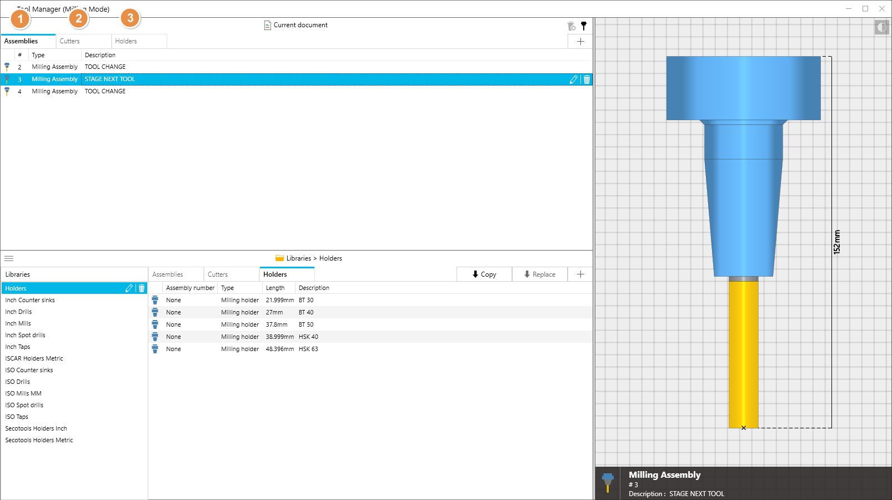The width and height of the screenshot is (892, 500).
Task: Click the BT 30 milling holder icon
Action: 155,300
